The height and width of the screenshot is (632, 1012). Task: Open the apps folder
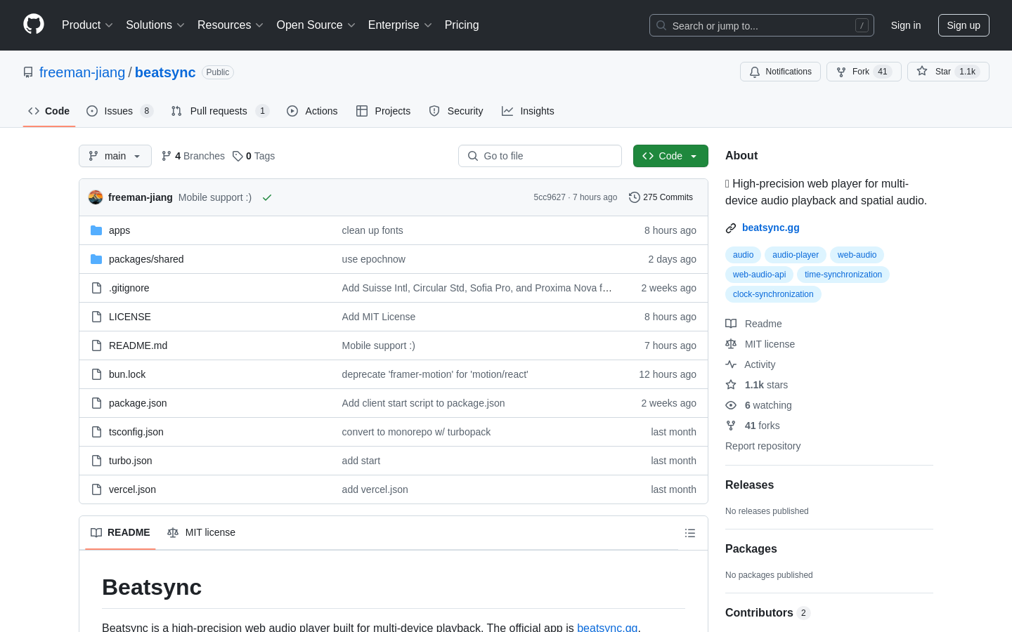(x=119, y=230)
